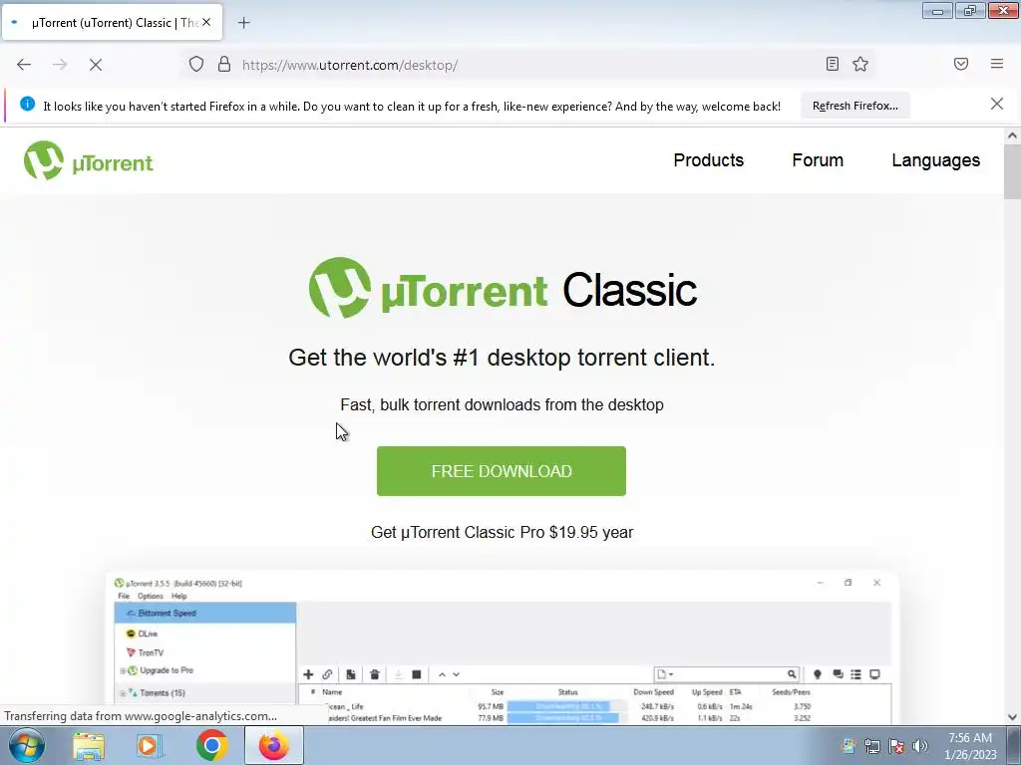Click the volume speaker tray icon
This screenshot has width=1021, height=765.
coord(920,746)
